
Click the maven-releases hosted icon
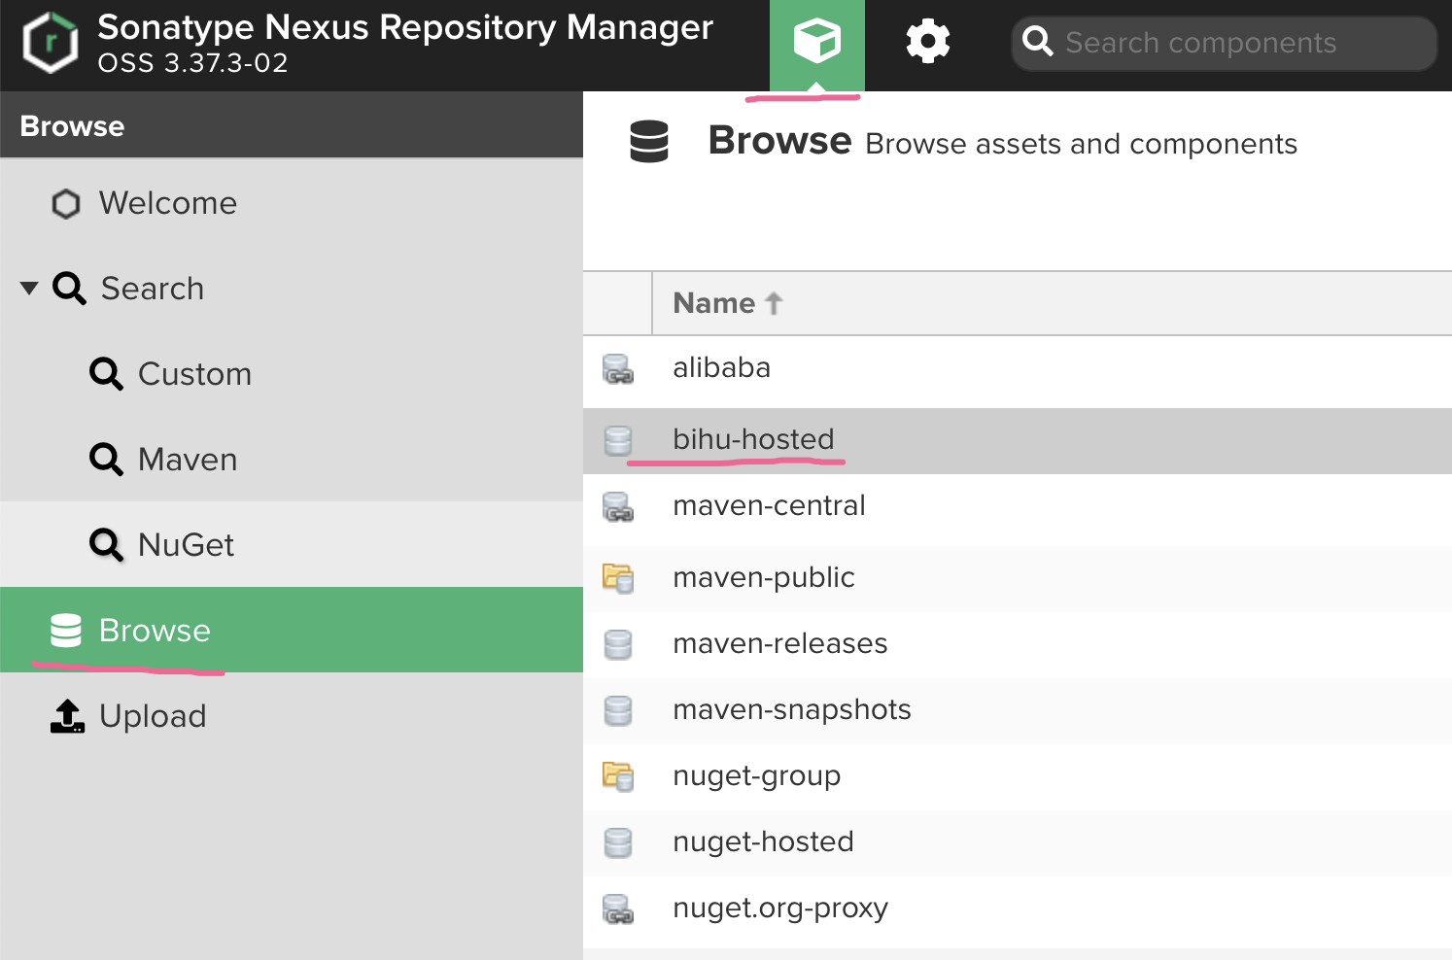coord(618,644)
